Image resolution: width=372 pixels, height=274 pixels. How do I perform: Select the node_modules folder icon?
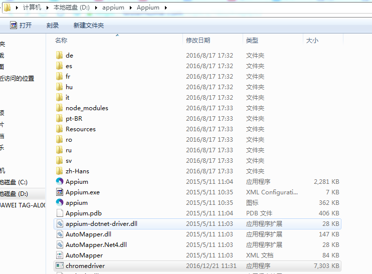pos(59,108)
